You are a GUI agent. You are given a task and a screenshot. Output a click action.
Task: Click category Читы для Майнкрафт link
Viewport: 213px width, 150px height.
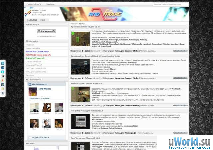pyautogui.click(x=125, y=133)
